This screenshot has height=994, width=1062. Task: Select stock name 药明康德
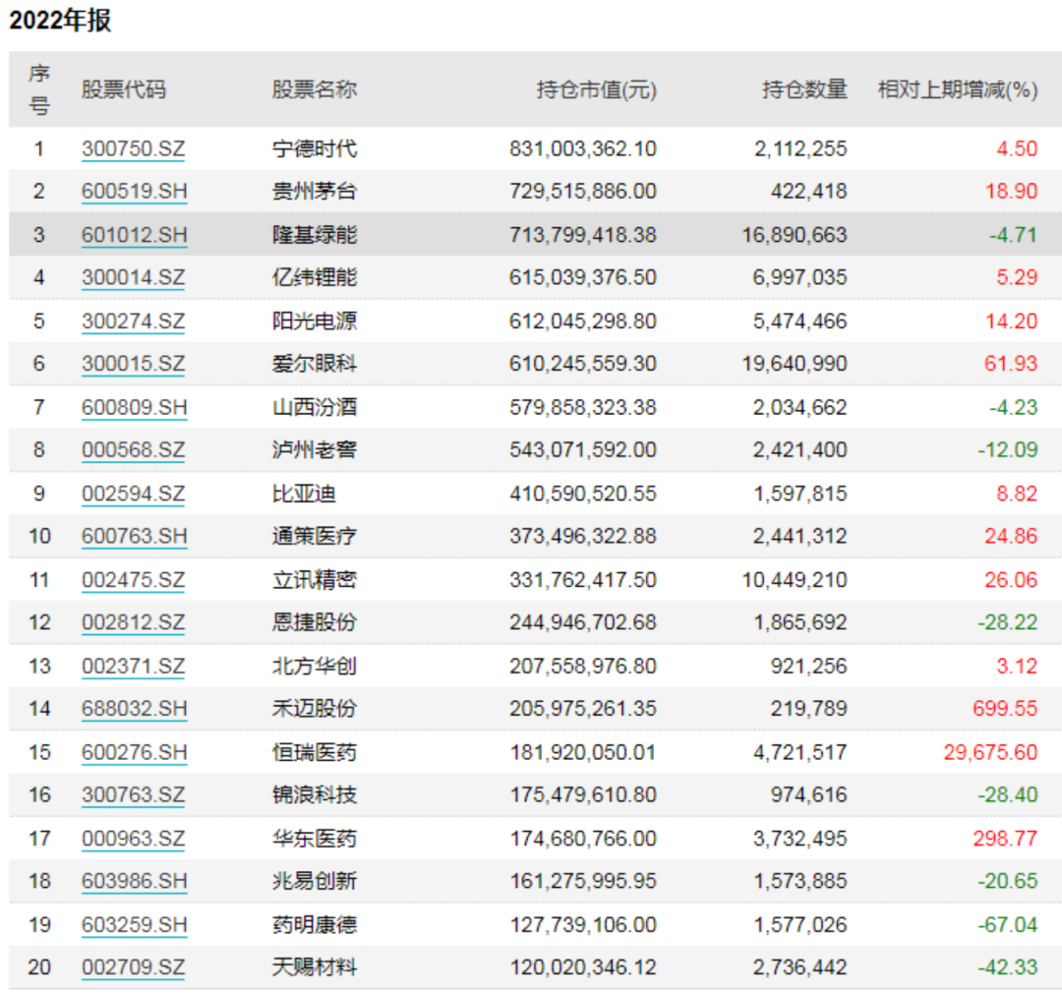pyautogui.click(x=315, y=925)
